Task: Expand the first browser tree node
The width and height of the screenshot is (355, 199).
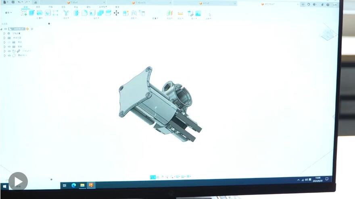Action: 4,33
